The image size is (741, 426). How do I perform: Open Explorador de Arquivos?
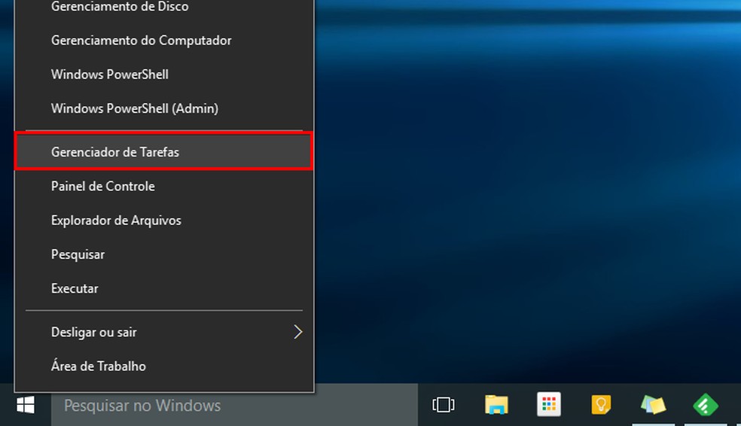point(164,220)
